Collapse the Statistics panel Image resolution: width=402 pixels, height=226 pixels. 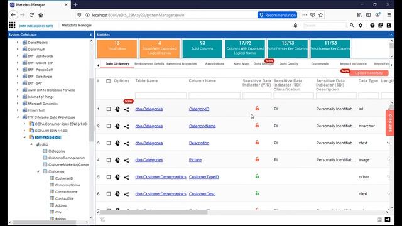click(391, 35)
